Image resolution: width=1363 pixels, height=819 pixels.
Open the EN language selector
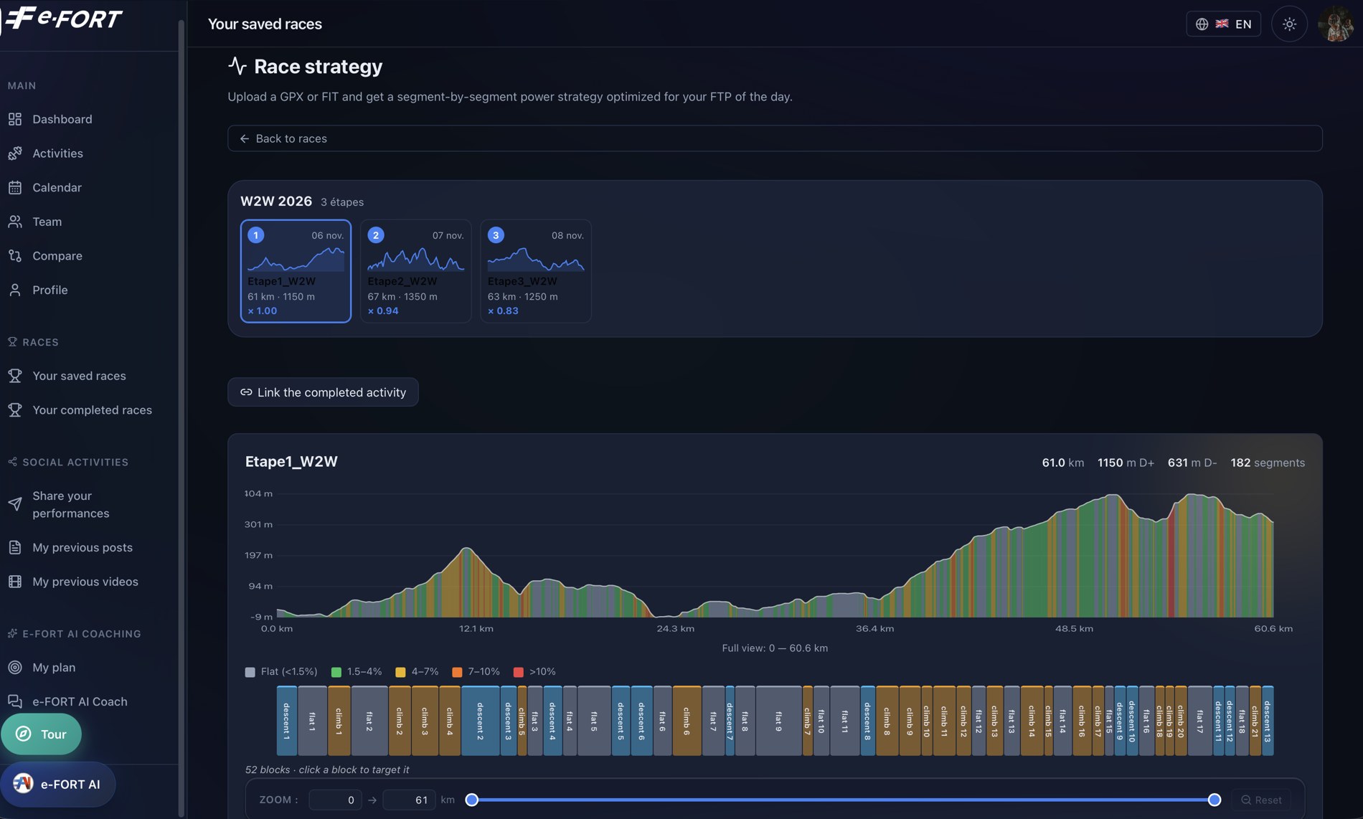point(1223,24)
